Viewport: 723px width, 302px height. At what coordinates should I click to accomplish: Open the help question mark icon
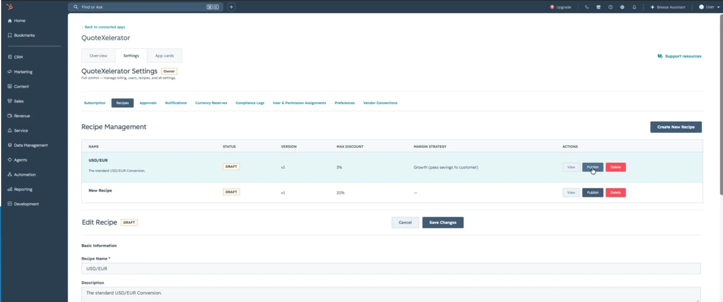pos(610,7)
